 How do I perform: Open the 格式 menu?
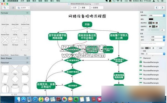click(34, 1)
